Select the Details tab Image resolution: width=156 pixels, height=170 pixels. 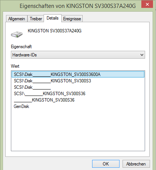(53, 18)
